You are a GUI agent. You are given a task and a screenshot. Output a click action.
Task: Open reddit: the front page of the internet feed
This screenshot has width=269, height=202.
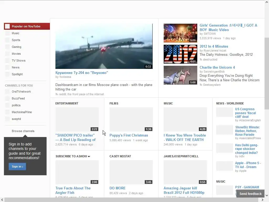point(81,94)
